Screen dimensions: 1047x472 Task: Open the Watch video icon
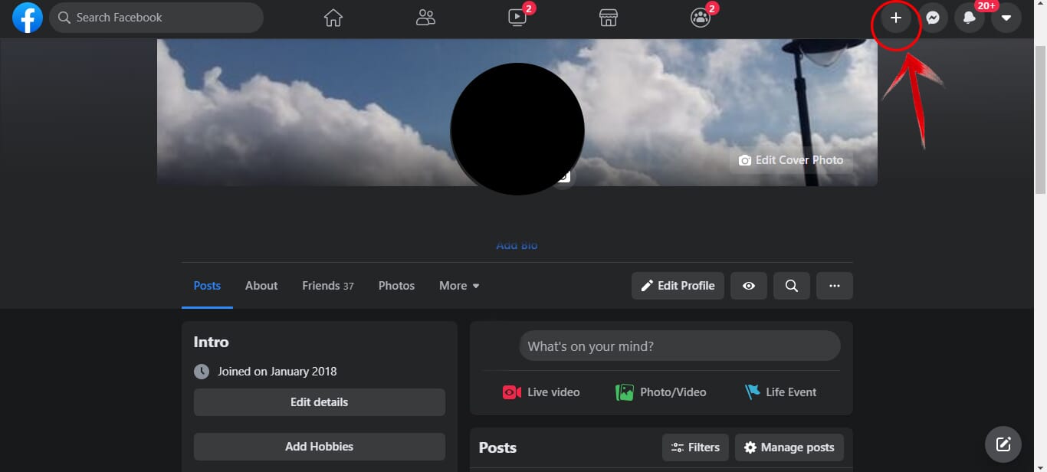point(517,18)
